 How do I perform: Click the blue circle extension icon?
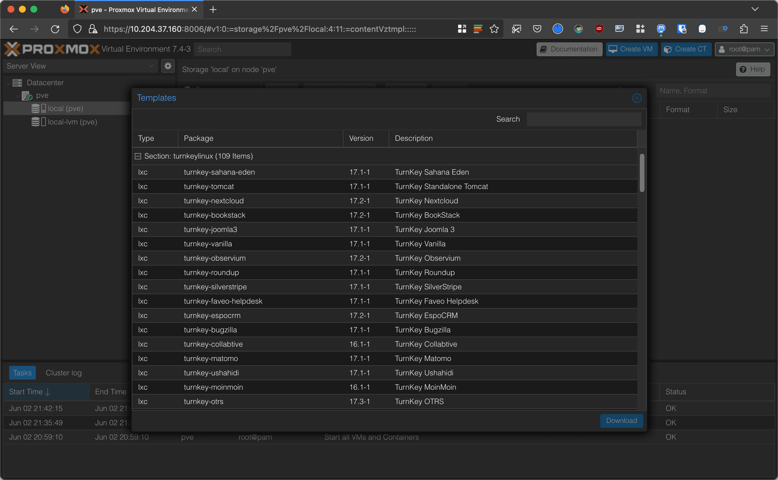coord(558,29)
